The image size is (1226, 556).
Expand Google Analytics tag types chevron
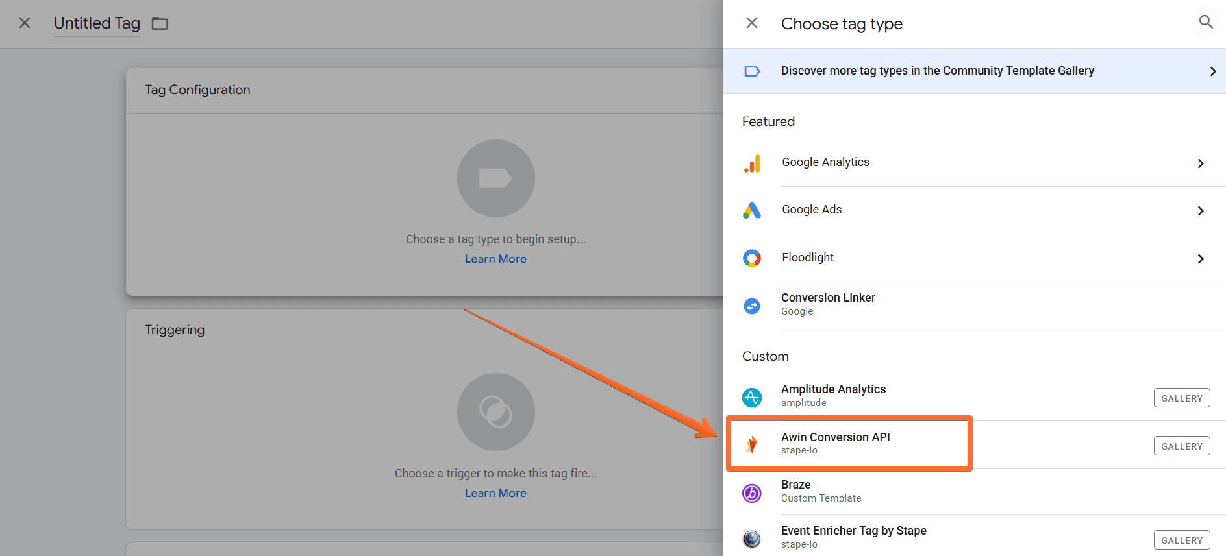point(1200,163)
